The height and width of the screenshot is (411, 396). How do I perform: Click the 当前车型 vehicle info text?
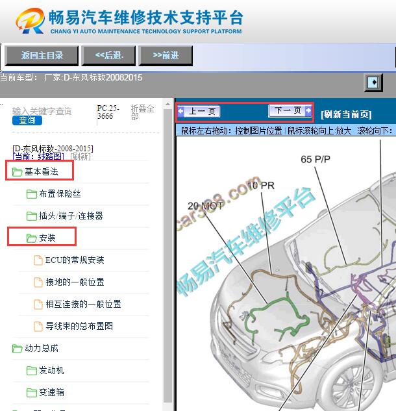[71, 77]
